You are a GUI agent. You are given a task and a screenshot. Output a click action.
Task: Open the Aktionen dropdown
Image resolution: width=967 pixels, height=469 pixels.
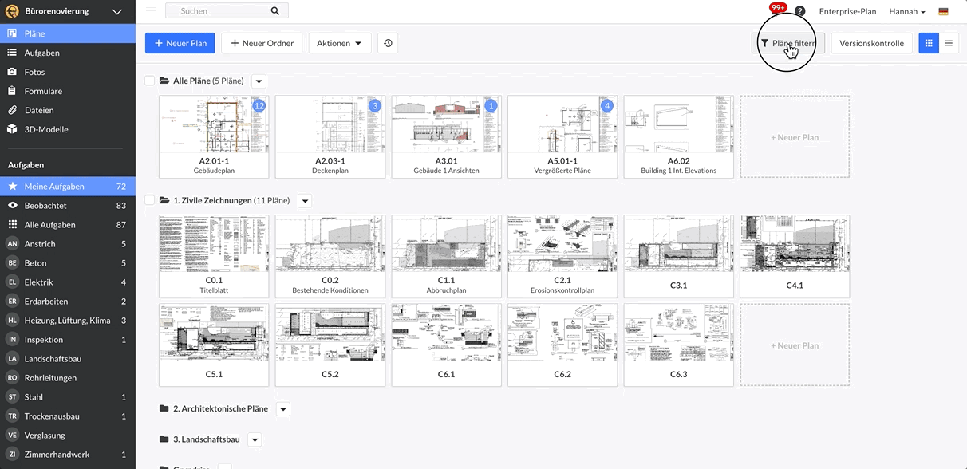coord(339,43)
